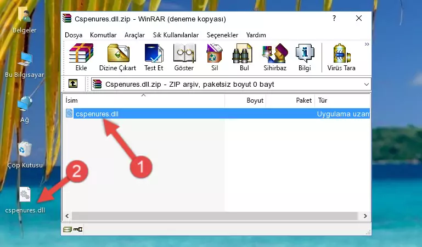This screenshot has height=247, width=422.
Task: Go up one folder level
Action: coord(73,83)
